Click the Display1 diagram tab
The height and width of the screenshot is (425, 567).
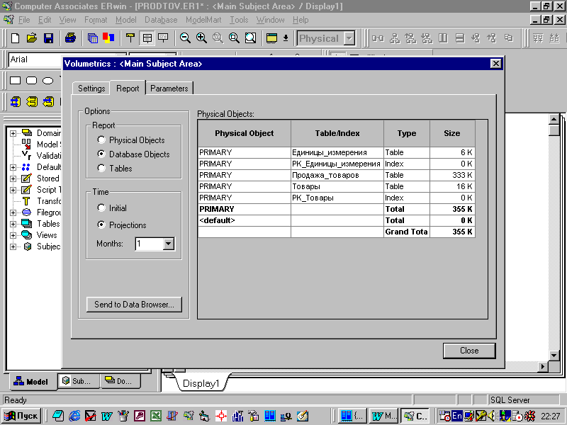click(x=201, y=383)
